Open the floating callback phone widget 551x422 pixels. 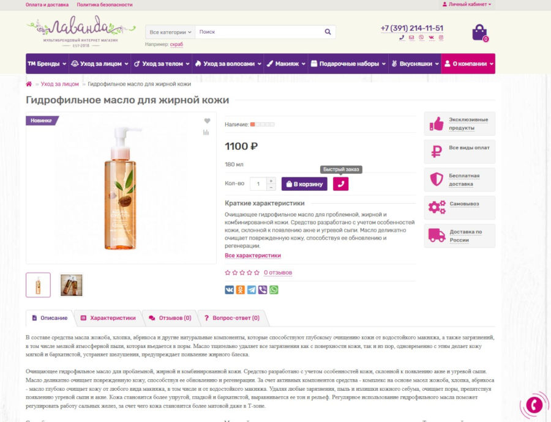pyautogui.click(x=534, y=405)
